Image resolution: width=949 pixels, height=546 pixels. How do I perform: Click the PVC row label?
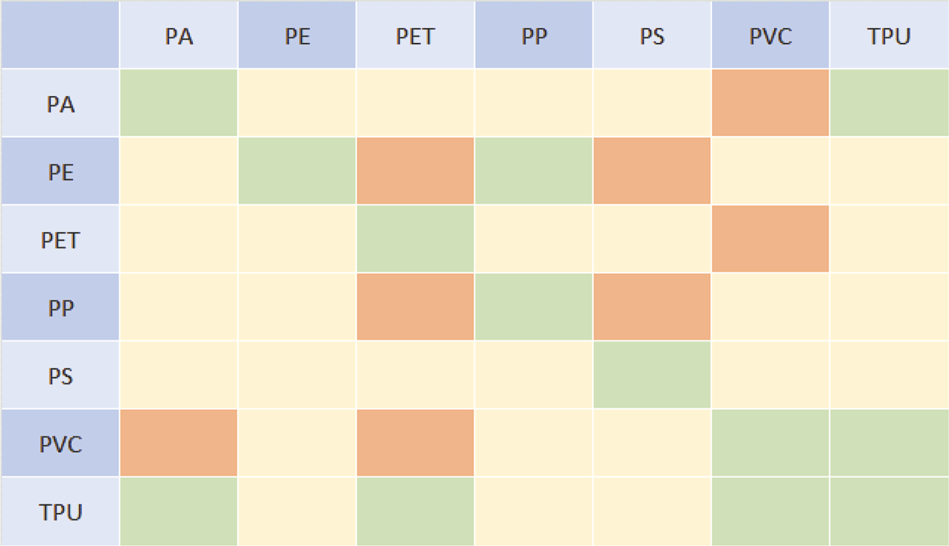coord(60,444)
